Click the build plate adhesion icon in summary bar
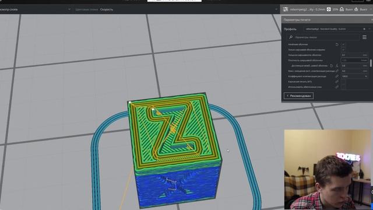The width and height of the screenshot is (373, 210). click(356, 9)
